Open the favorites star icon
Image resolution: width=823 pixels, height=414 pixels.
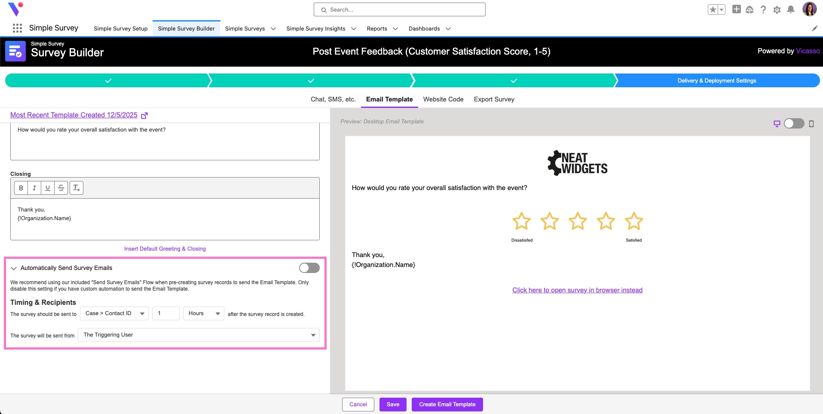tap(713, 9)
